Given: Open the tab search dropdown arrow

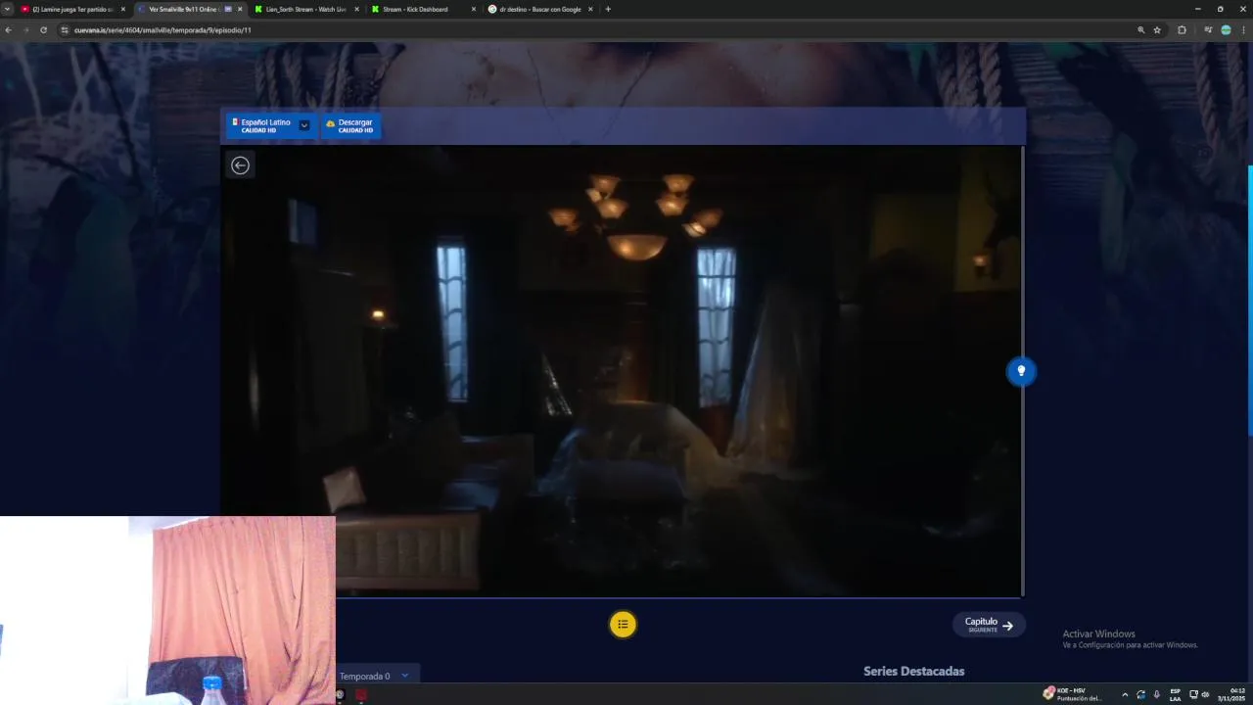Looking at the screenshot, I should [7, 9].
